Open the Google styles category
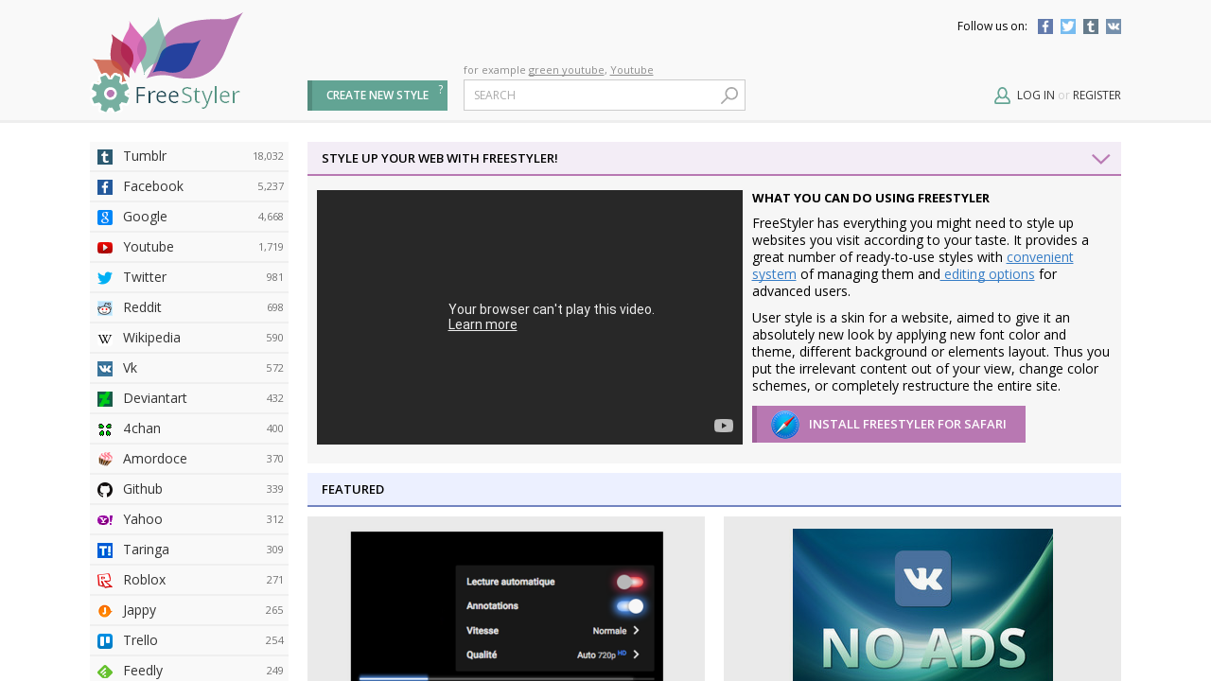The width and height of the screenshot is (1211, 681). (189, 218)
